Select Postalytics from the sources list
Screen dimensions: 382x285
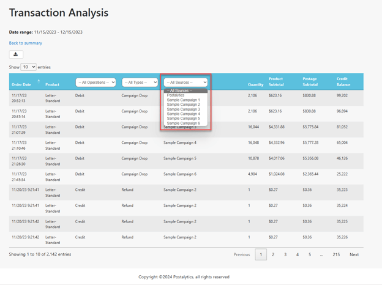click(x=176, y=95)
